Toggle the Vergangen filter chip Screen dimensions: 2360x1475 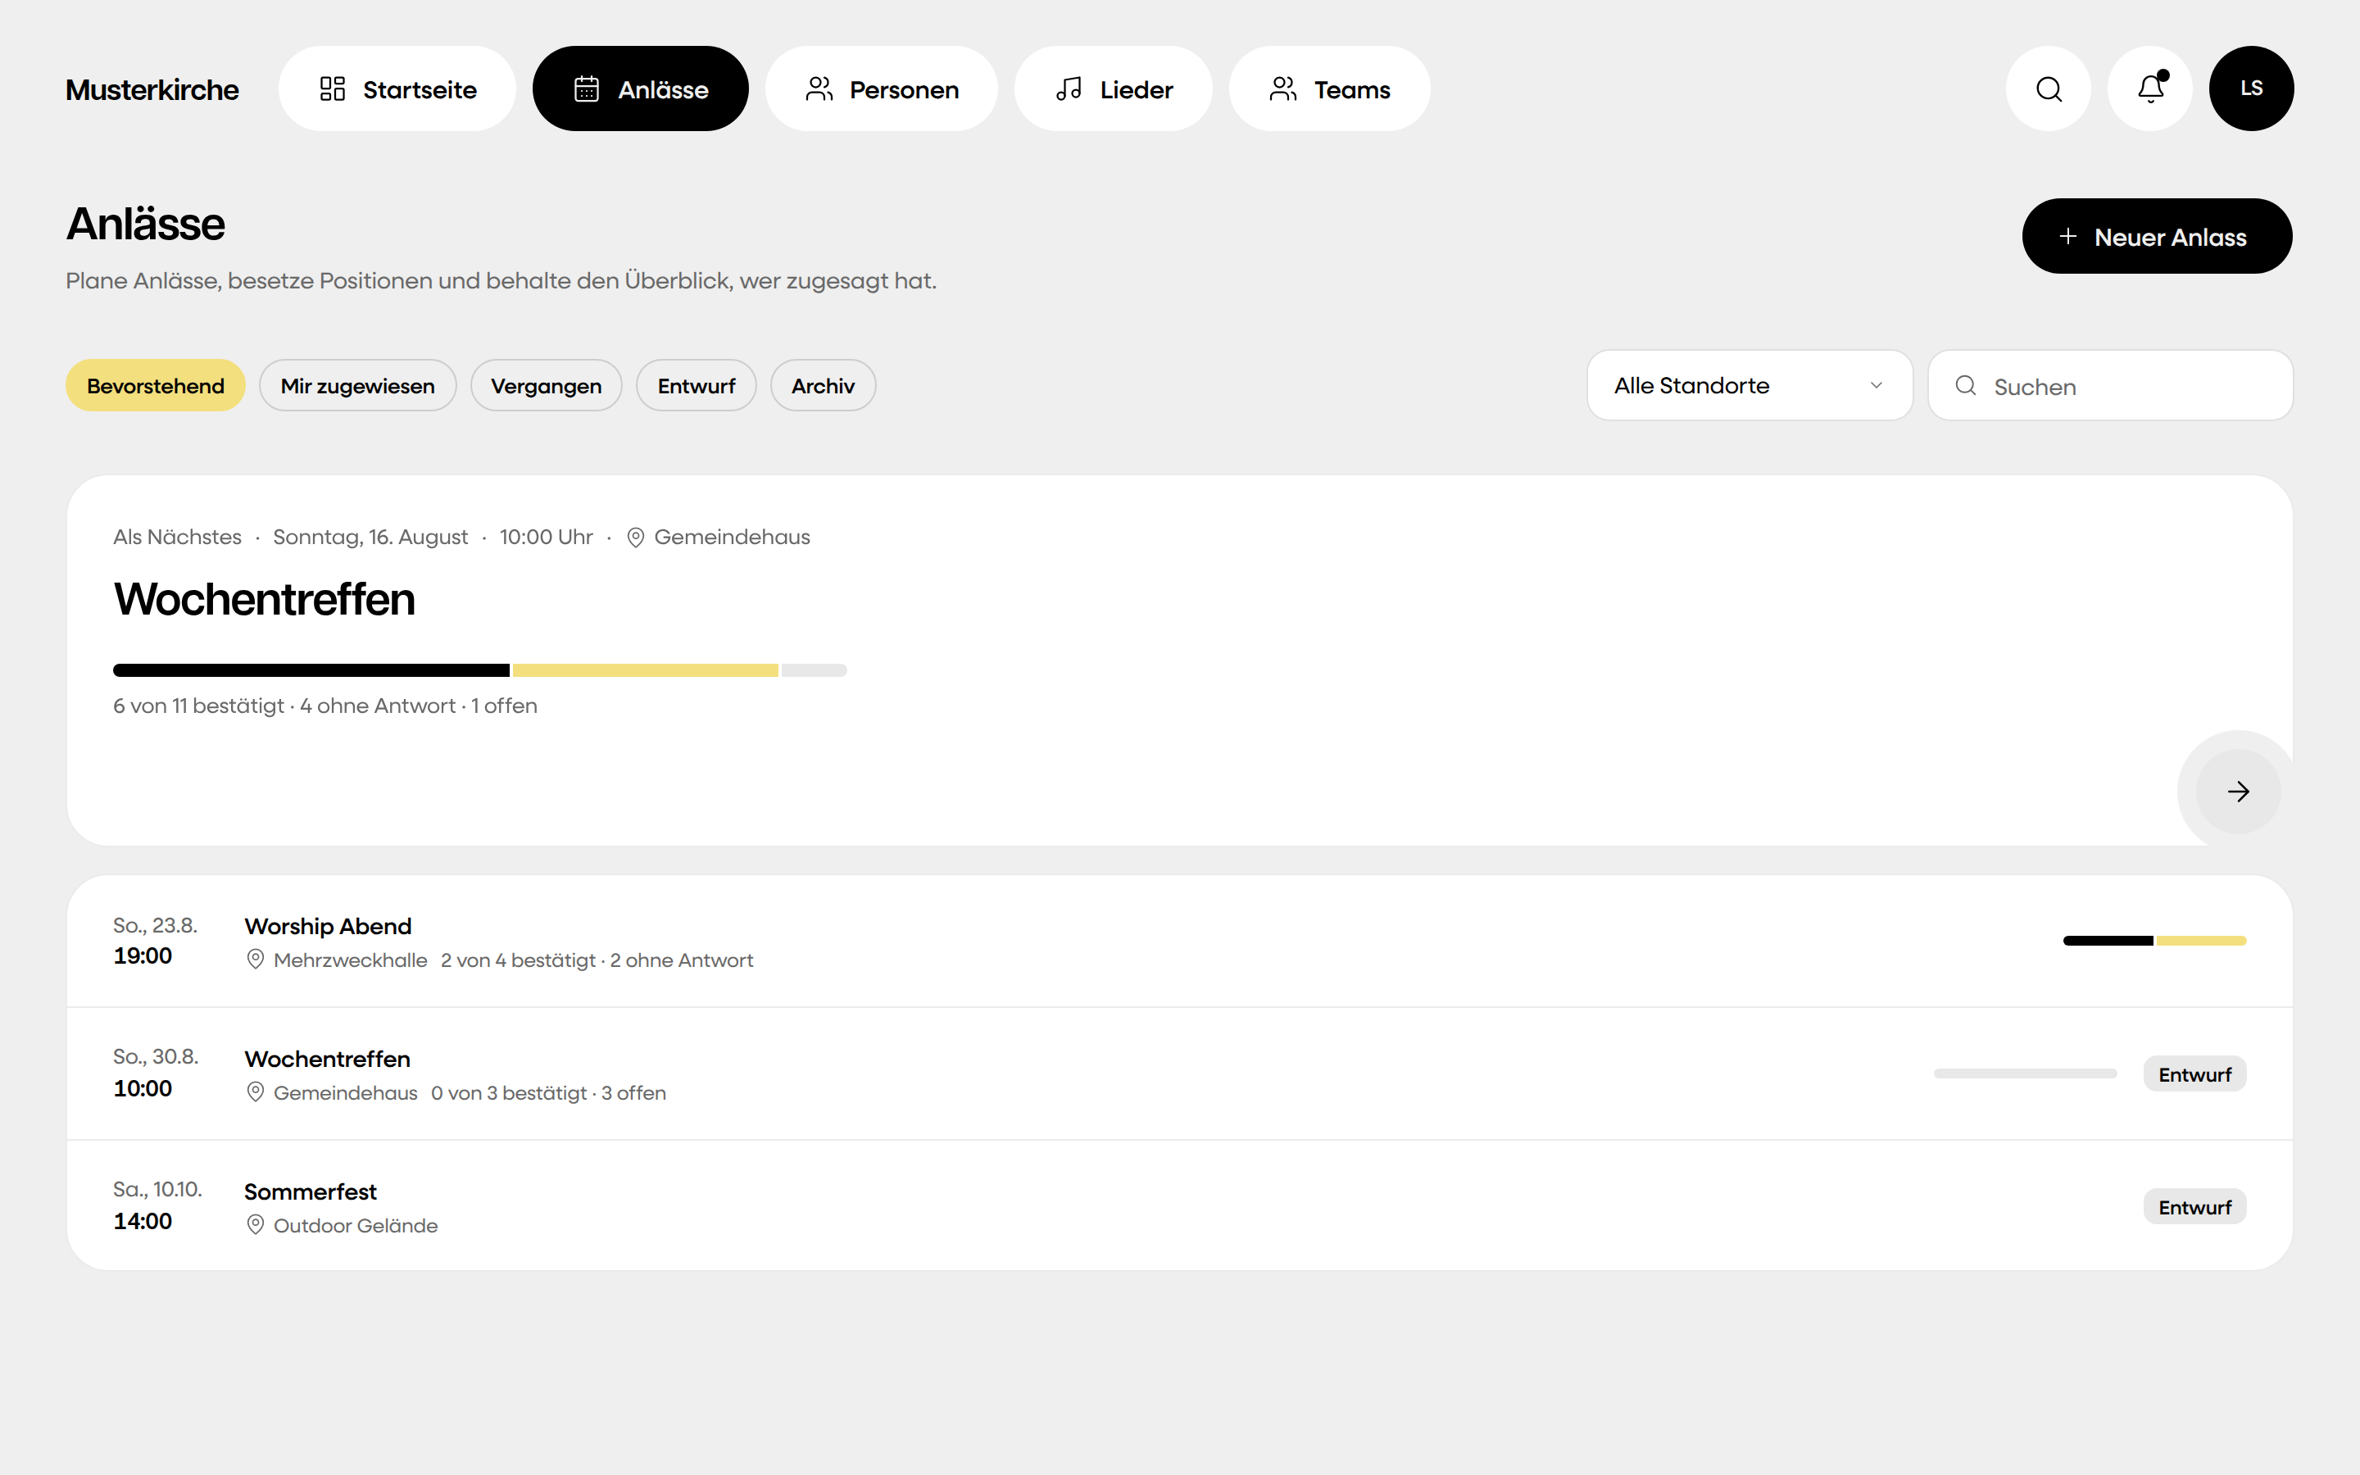[x=546, y=385]
